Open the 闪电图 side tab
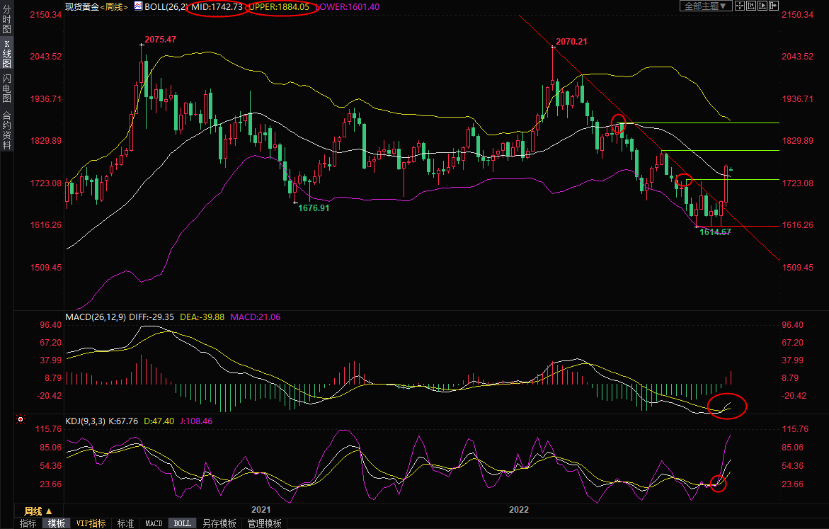 (x=6, y=89)
